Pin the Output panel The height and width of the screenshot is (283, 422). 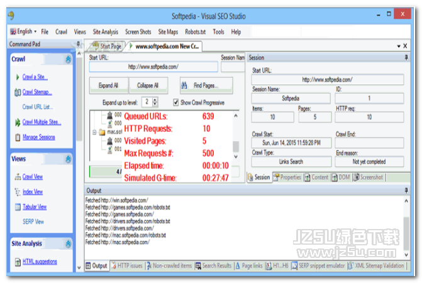click(406, 190)
